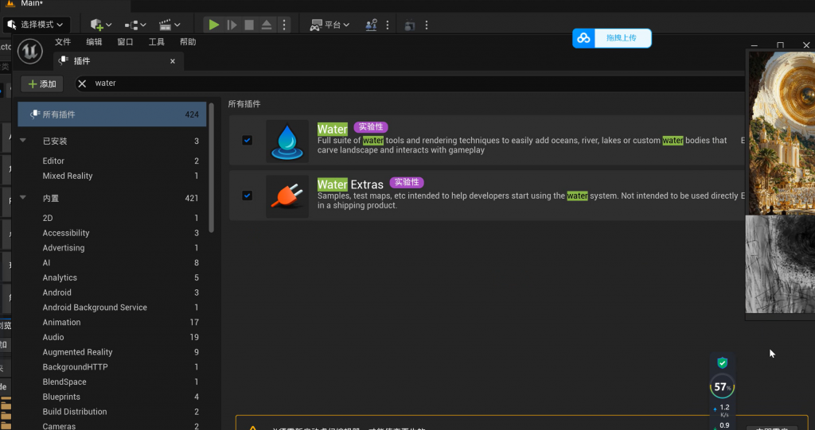Select the Blueprints category
Image resolution: width=815 pixels, height=430 pixels.
pyautogui.click(x=111, y=397)
